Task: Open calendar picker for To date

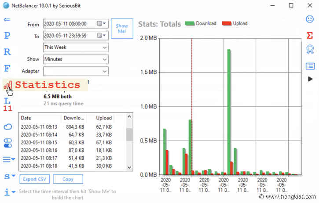Action: point(101,36)
